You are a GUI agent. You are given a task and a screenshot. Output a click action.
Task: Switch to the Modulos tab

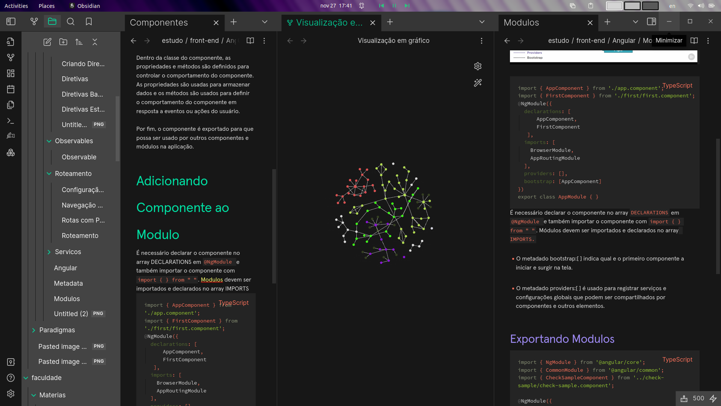pyautogui.click(x=541, y=23)
